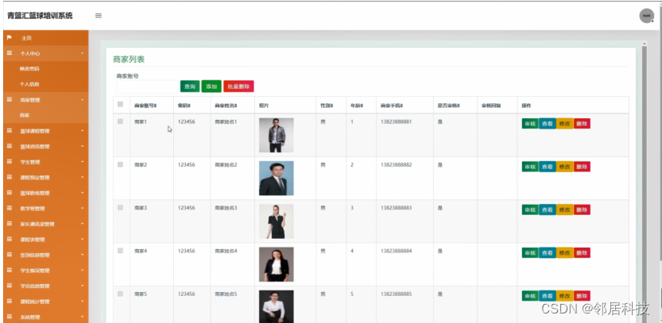The image size is (662, 323).
Task: Click the name cell 商家姓名5
Action: click(226, 294)
